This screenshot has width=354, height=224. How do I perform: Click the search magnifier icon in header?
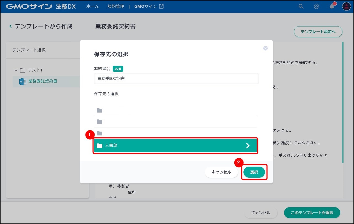[x=301, y=6]
